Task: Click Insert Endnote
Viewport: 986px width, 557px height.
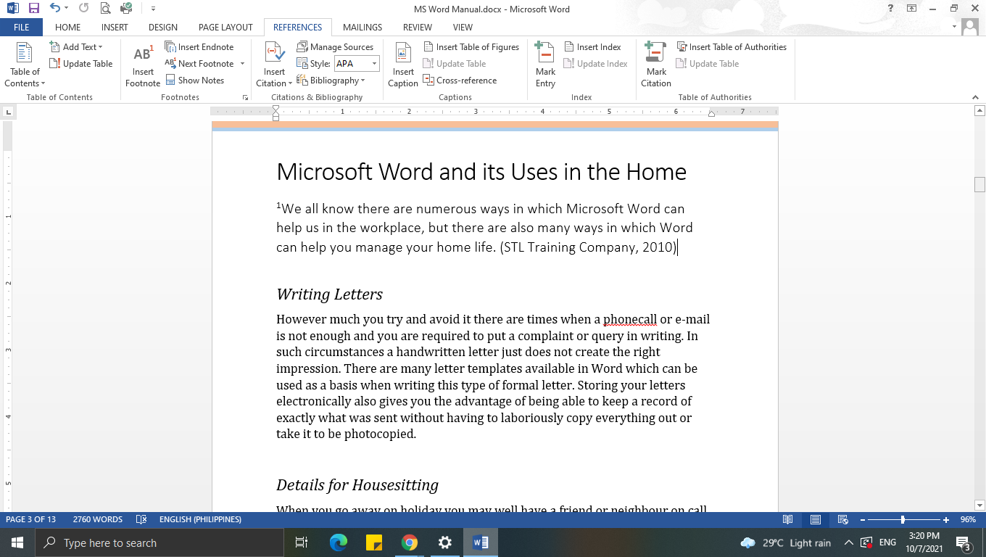Action: point(199,46)
